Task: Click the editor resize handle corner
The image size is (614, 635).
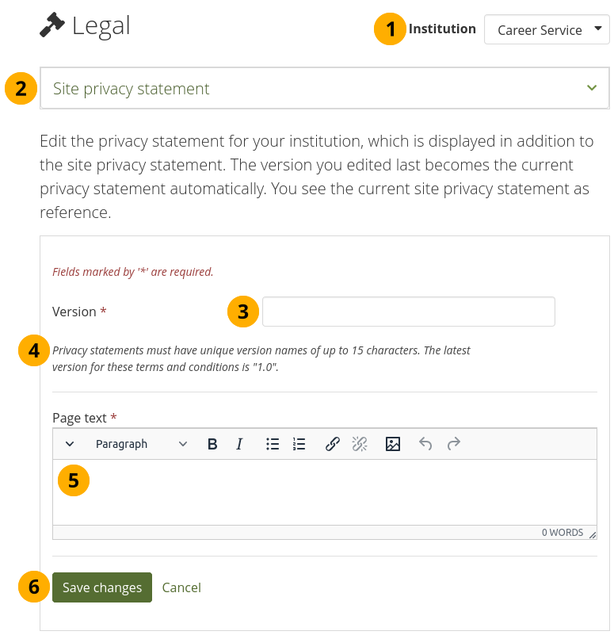Action: [x=592, y=535]
